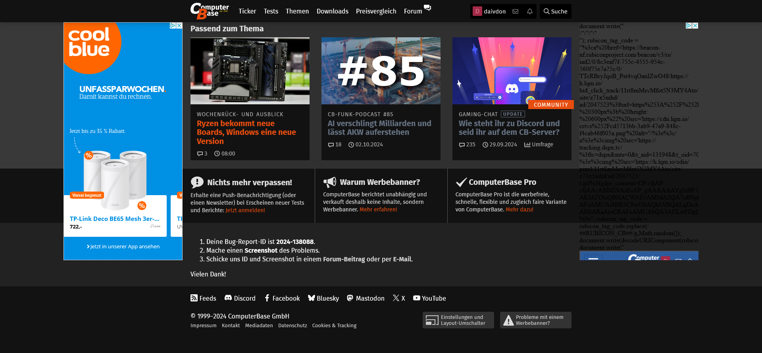Viewport: 762px width, 353px height.
Task: Click the E-Mail link
Action: [x=402, y=259]
